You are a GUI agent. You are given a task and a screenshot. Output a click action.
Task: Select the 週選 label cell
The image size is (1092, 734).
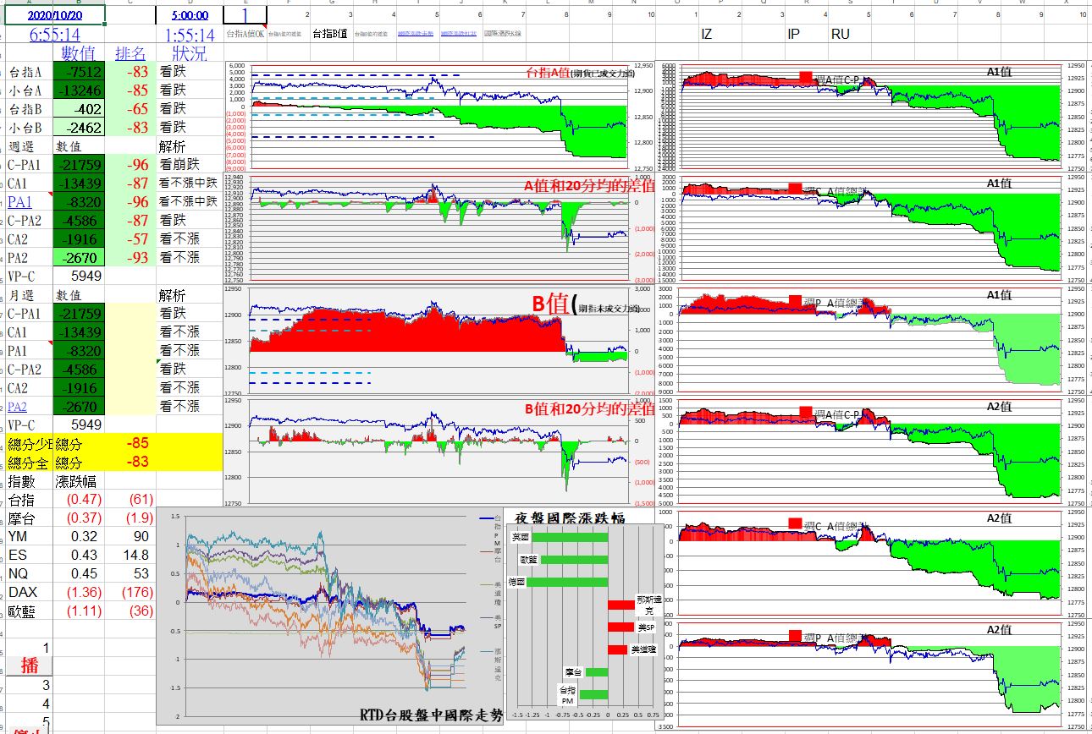[x=29, y=146]
